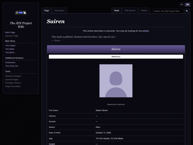
Task: Click the 'Sairen Glover' full name value
Action: (x=102, y=110)
